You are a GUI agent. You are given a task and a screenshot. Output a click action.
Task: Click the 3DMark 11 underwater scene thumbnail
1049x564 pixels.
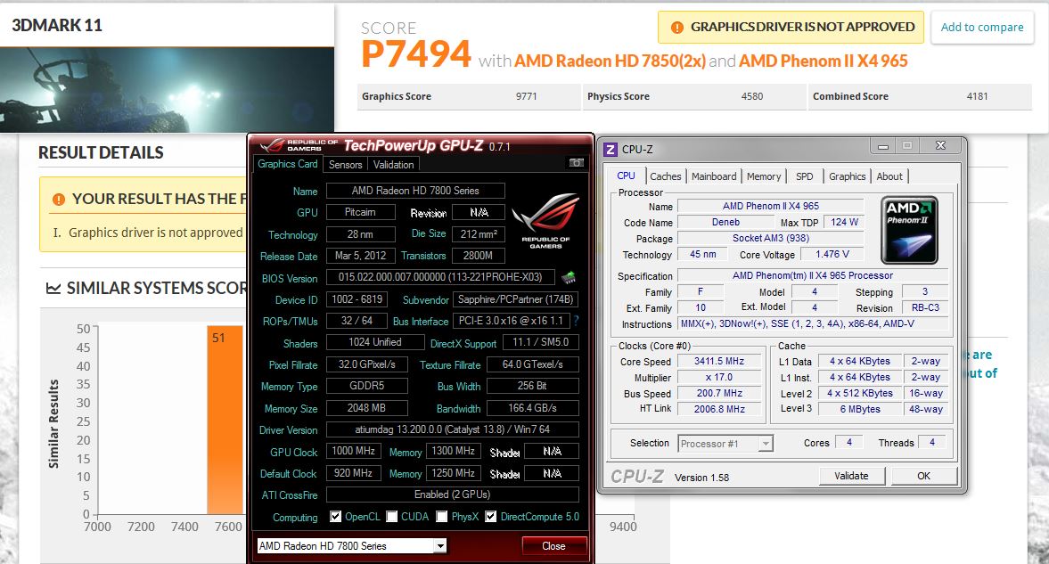tap(168, 90)
